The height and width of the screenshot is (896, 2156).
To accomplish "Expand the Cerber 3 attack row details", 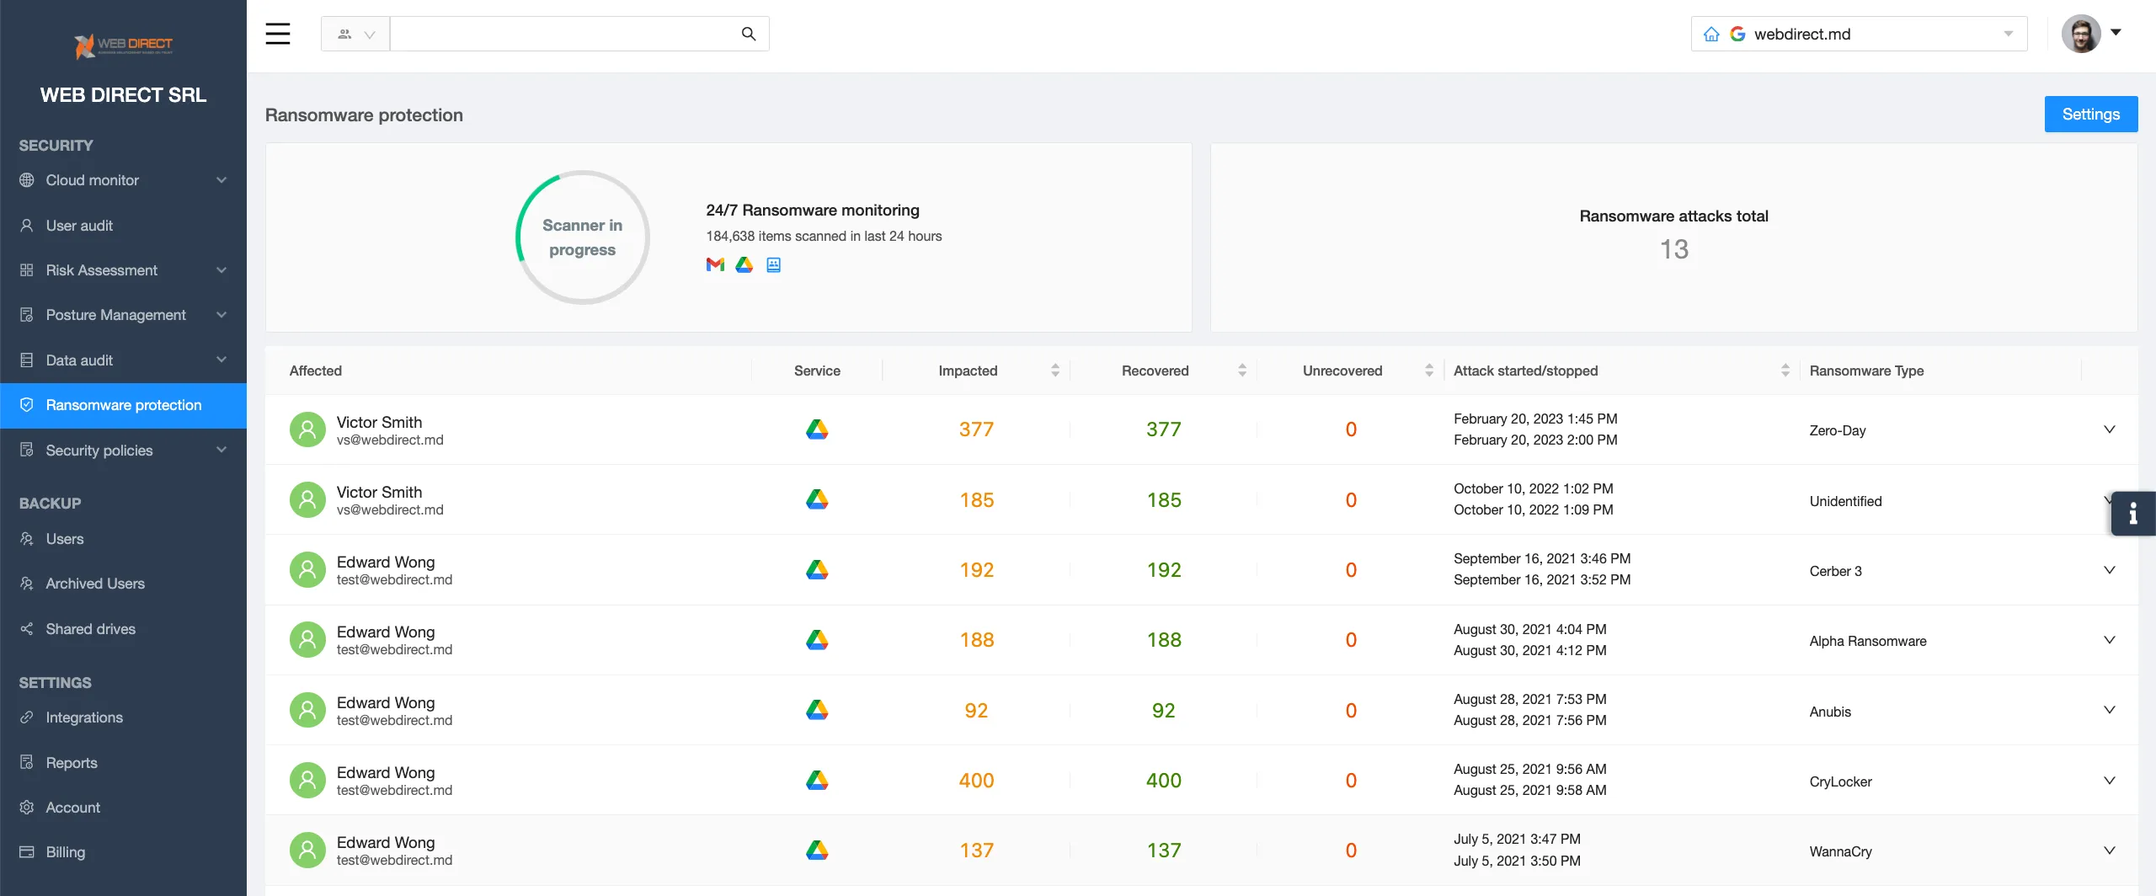I will (2109, 570).
